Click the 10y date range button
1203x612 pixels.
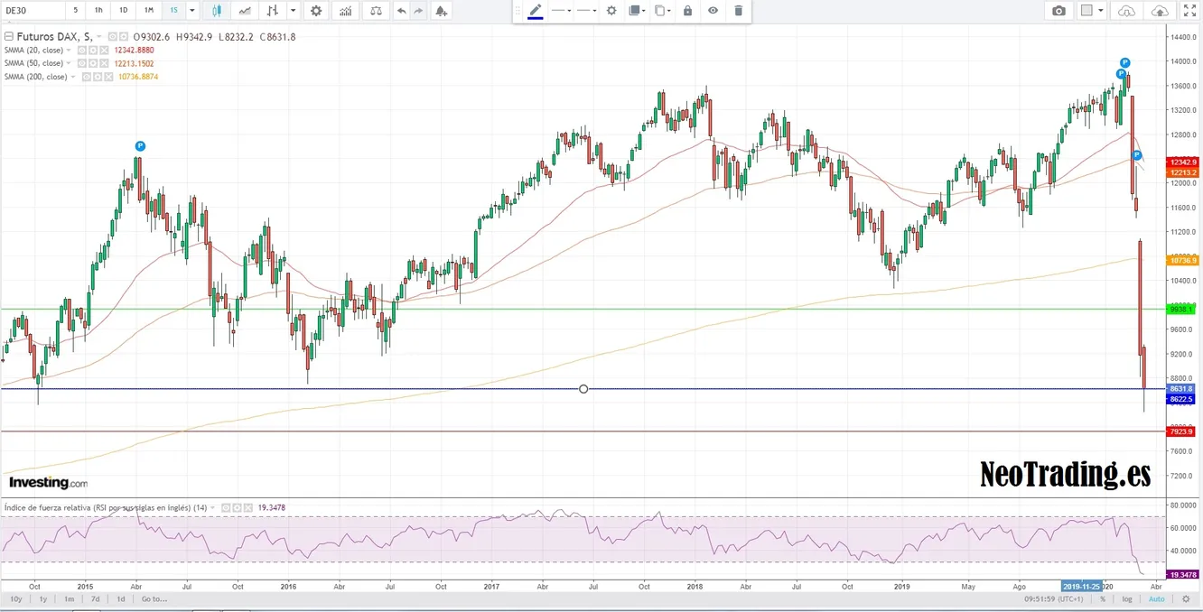(x=15, y=598)
